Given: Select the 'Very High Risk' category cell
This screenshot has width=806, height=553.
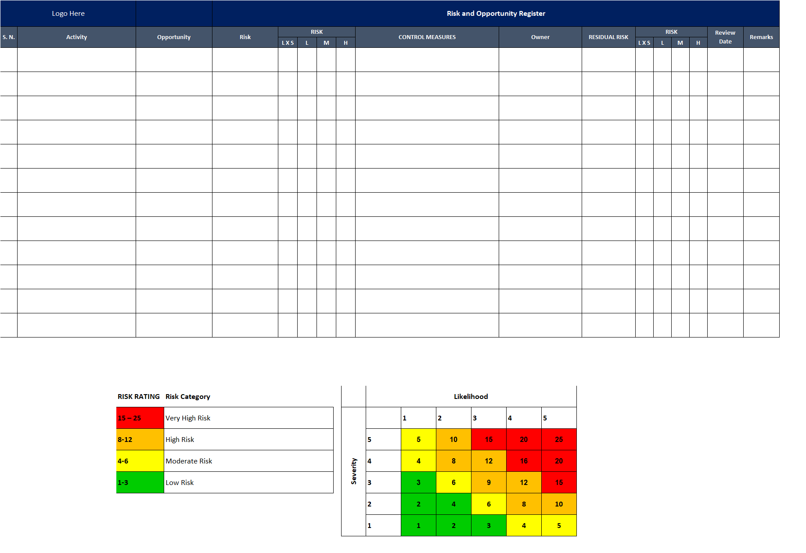Looking at the screenshot, I should pyautogui.click(x=248, y=418).
